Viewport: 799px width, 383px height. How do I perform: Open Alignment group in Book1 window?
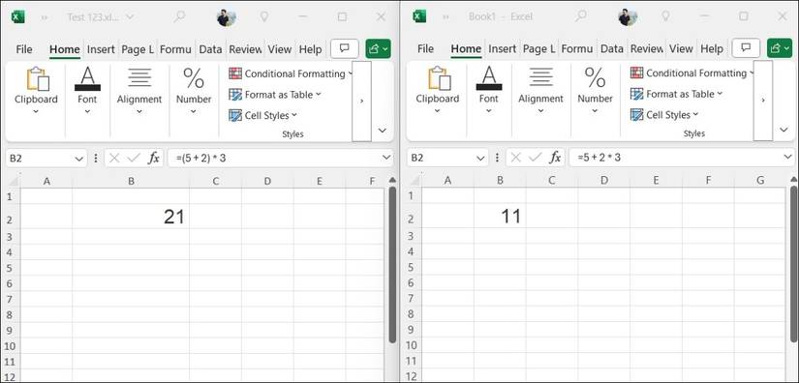(x=540, y=91)
